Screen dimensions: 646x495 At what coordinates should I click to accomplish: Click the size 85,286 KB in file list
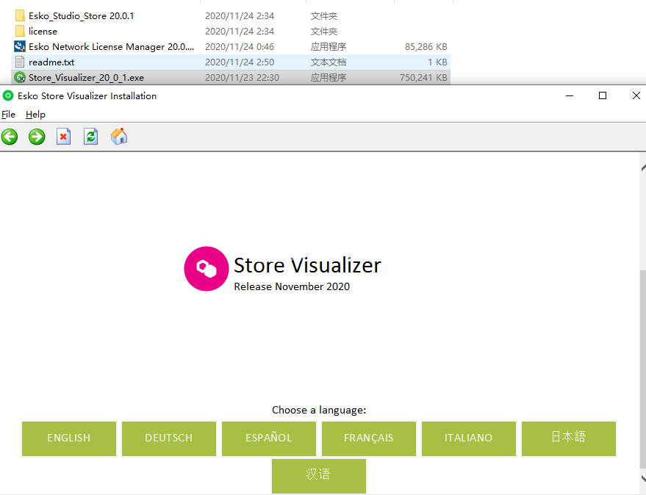pos(426,46)
